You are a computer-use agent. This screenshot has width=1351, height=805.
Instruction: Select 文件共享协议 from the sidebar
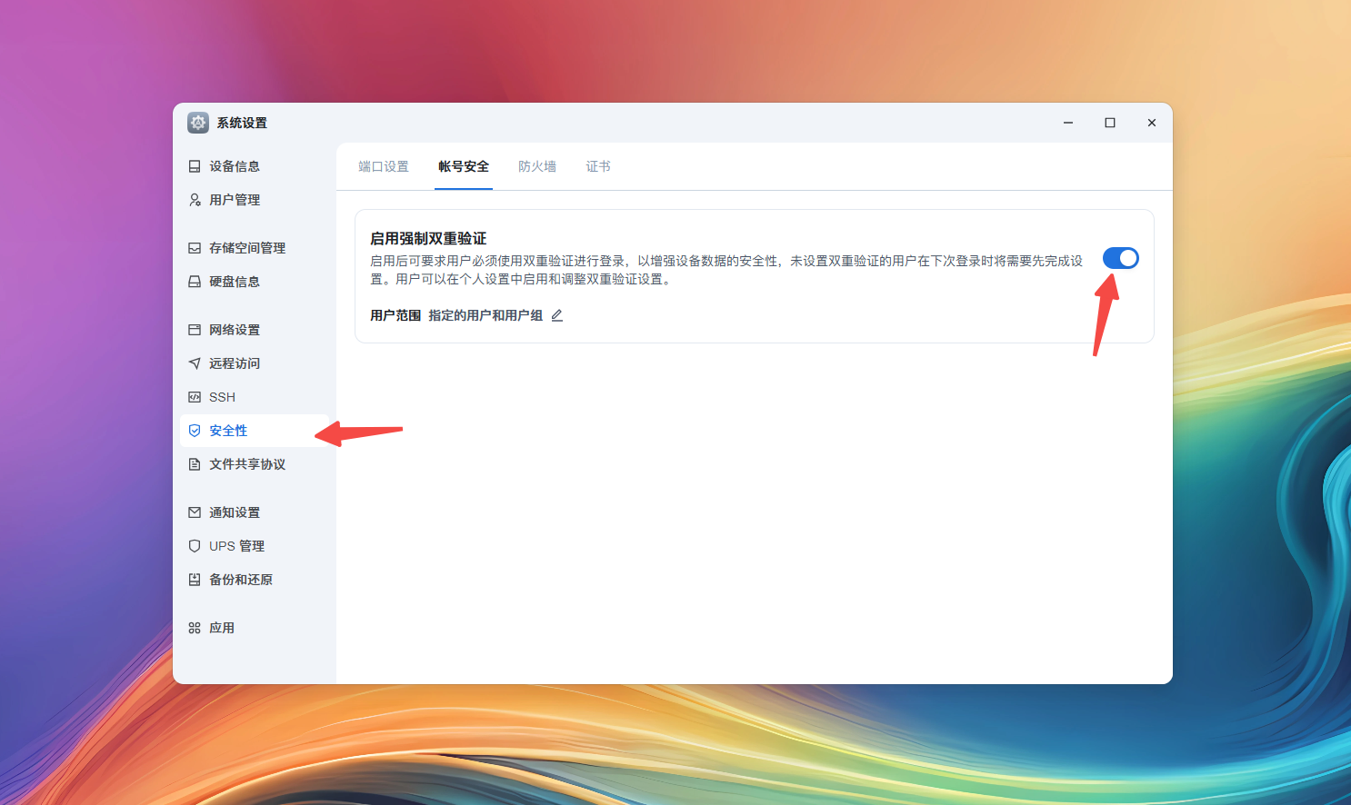(194, 463)
